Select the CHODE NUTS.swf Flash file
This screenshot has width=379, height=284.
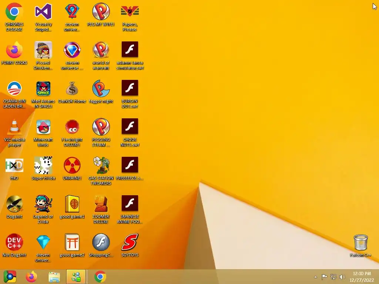click(x=130, y=133)
